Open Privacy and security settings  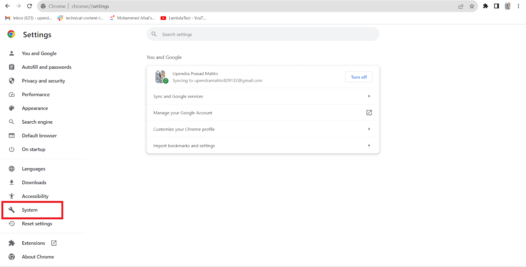pyautogui.click(x=43, y=81)
